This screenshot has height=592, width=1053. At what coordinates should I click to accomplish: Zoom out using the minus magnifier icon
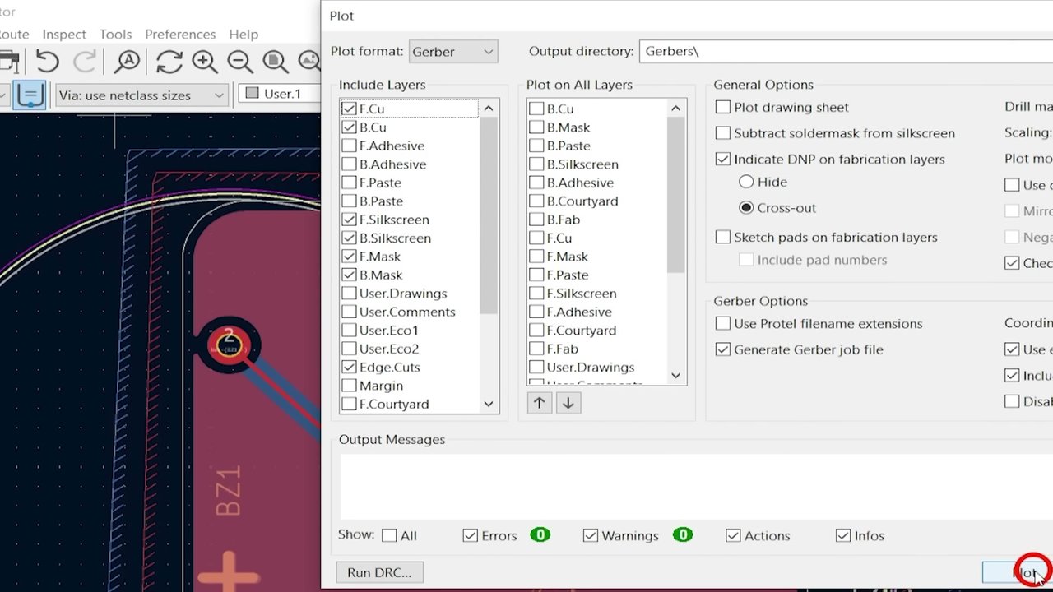click(x=240, y=62)
